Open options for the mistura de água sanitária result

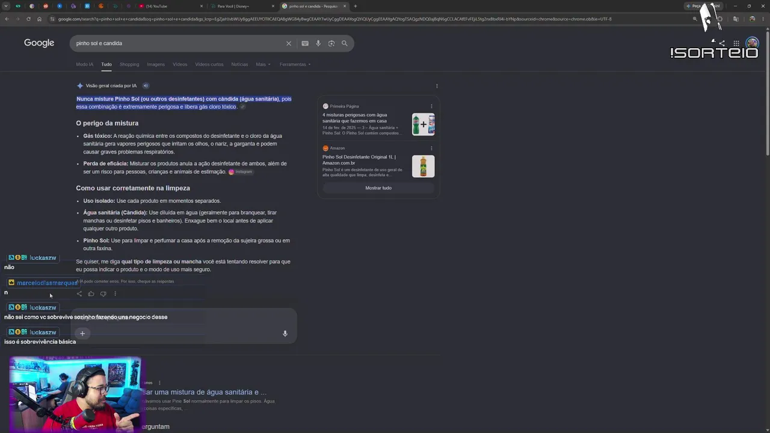click(159, 383)
